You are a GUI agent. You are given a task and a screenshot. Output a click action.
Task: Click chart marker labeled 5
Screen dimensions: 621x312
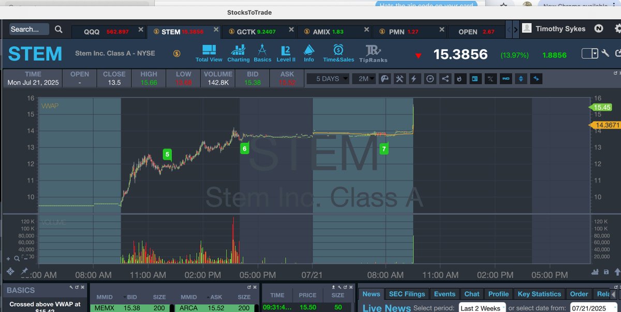pyautogui.click(x=167, y=154)
